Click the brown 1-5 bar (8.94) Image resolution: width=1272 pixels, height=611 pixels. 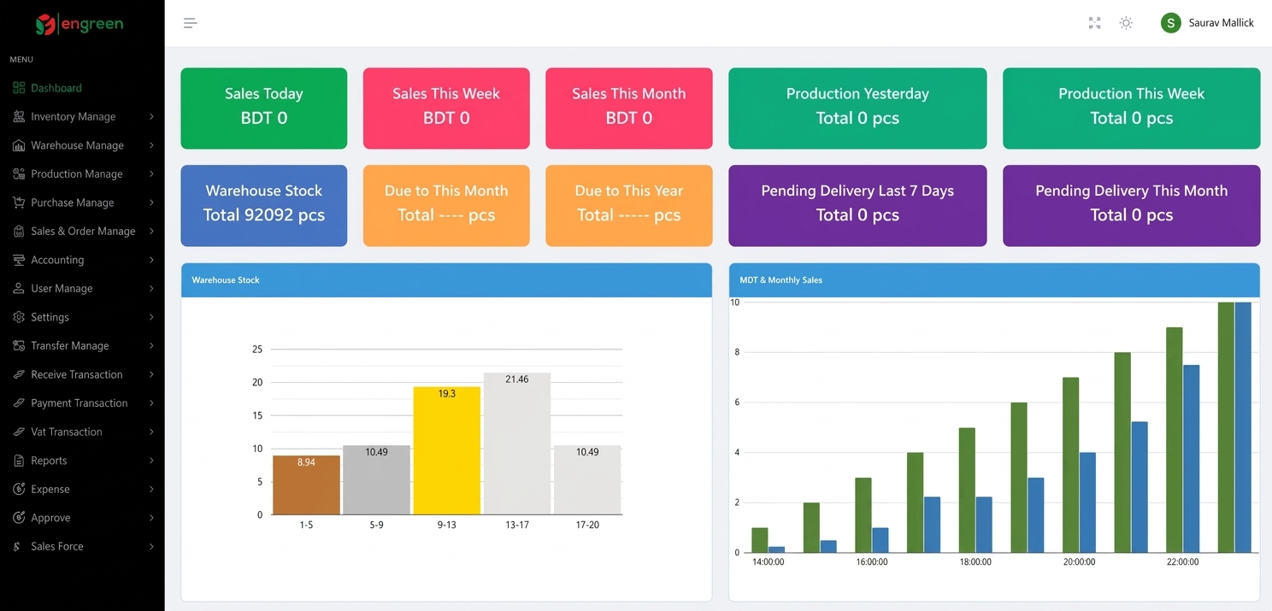tap(306, 485)
